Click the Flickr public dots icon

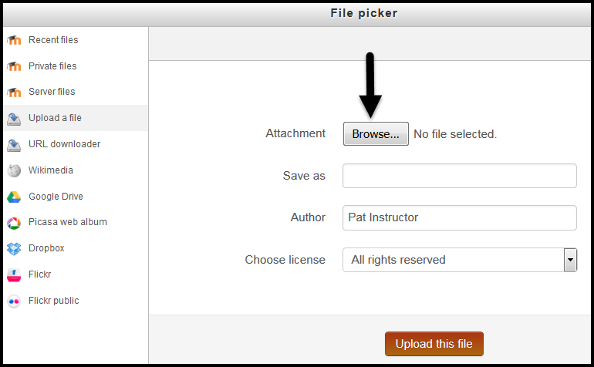(14, 301)
